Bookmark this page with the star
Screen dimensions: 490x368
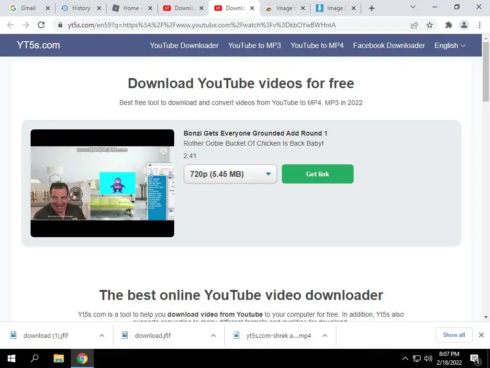(430, 25)
